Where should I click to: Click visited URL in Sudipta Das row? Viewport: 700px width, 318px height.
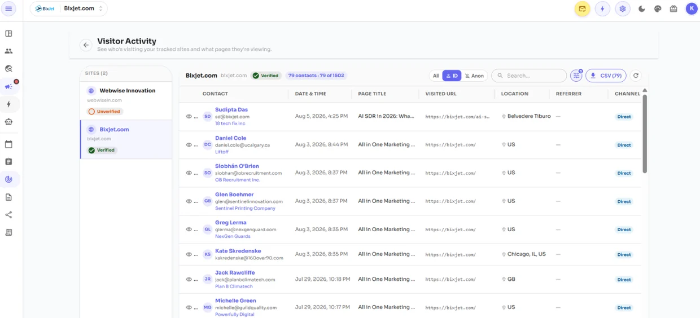[x=457, y=117]
